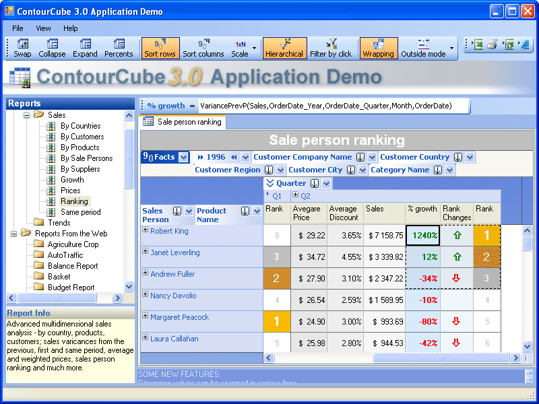Open the Help menu

[x=71, y=28]
